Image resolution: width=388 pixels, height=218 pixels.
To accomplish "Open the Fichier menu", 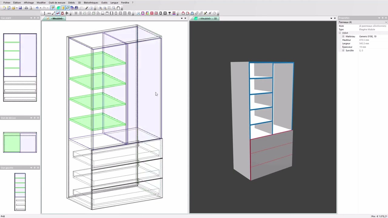I will click(7, 3).
